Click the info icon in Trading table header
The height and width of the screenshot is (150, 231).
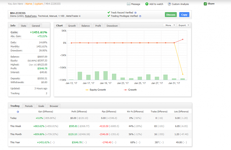(x=18, y=112)
